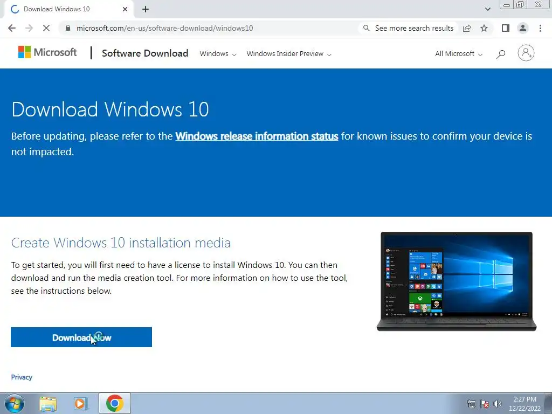The width and height of the screenshot is (552, 414).
Task: Click the Download Now button
Action: [x=81, y=337]
